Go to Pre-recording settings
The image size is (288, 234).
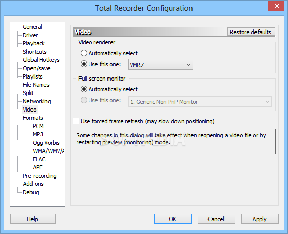[x=40, y=176]
